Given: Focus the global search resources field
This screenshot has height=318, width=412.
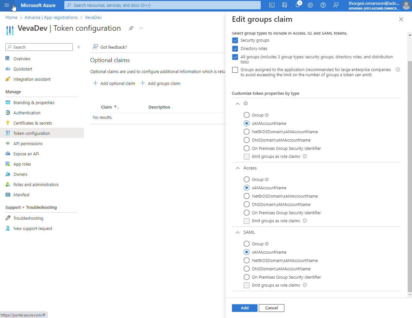Looking at the screenshot, I should point(162,5).
